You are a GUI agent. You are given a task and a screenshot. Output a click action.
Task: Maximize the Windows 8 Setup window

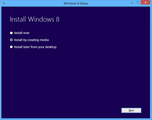point(138,2)
